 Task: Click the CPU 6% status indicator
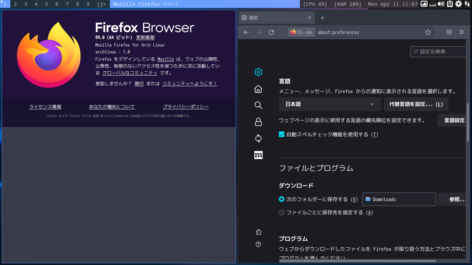(x=315, y=4)
